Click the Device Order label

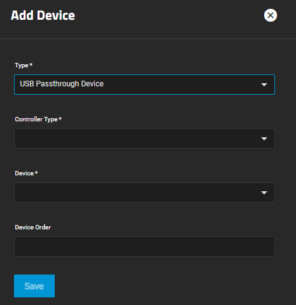pos(33,227)
